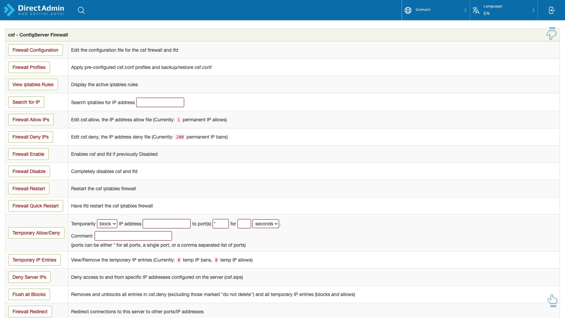565x318 pixels.
Task: Focus the Temporarily block IP address field
Action: 167,224
